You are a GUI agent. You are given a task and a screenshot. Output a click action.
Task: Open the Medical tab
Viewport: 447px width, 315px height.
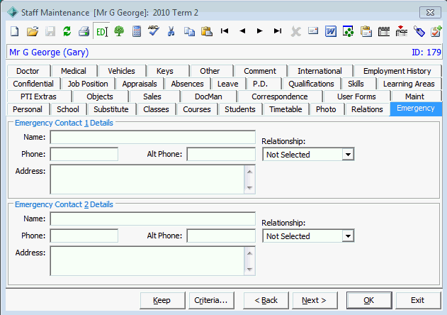74,71
